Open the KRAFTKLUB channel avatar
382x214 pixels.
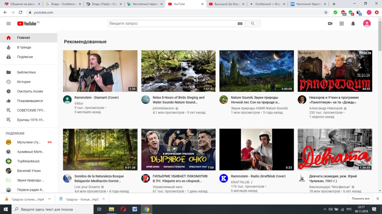(x=223, y=178)
